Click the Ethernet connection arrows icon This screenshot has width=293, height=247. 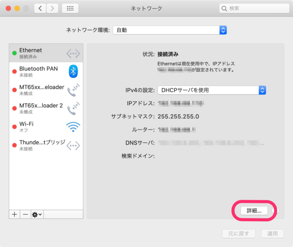coord(73,53)
